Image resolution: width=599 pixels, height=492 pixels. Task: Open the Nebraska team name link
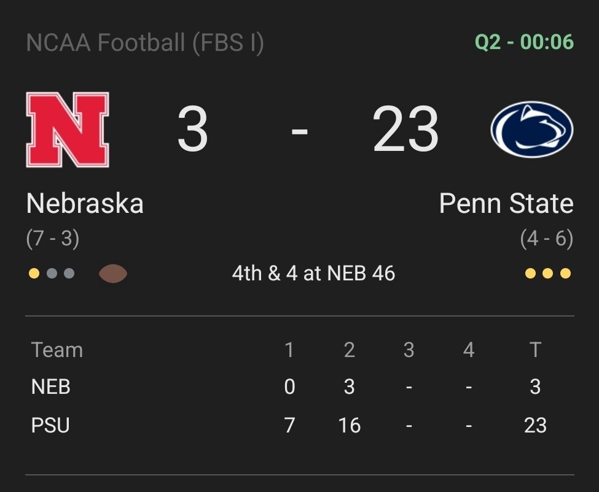point(85,204)
